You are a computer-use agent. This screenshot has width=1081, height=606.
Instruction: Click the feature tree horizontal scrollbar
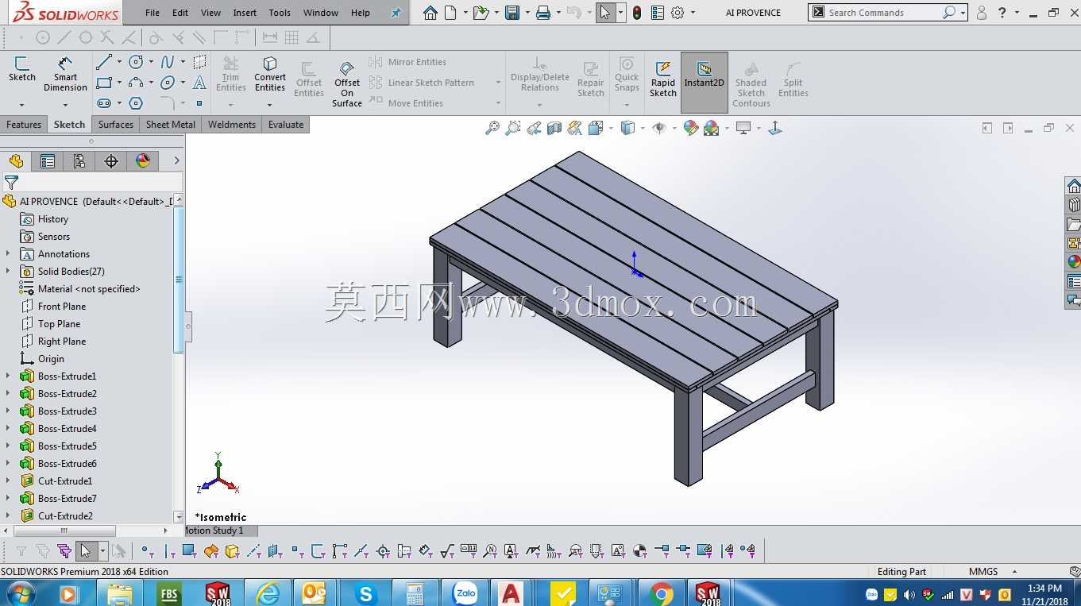(x=64, y=531)
